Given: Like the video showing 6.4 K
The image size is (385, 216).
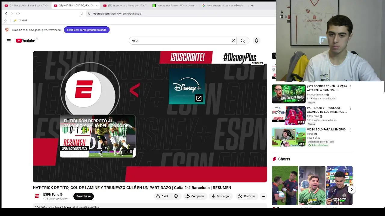Looking at the screenshot, I should [x=162, y=196].
